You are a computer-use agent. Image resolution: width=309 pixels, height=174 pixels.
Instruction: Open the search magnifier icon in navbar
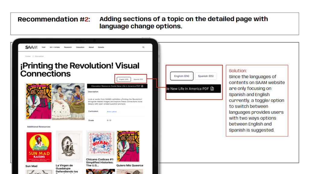[143, 47]
